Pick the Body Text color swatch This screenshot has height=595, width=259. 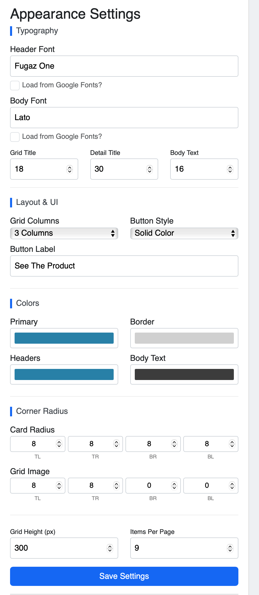click(184, 374)
